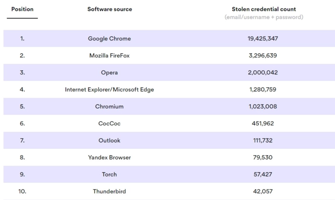Click position number 10. in the table
Screen dimensions: 335x200
click(22, 192)
